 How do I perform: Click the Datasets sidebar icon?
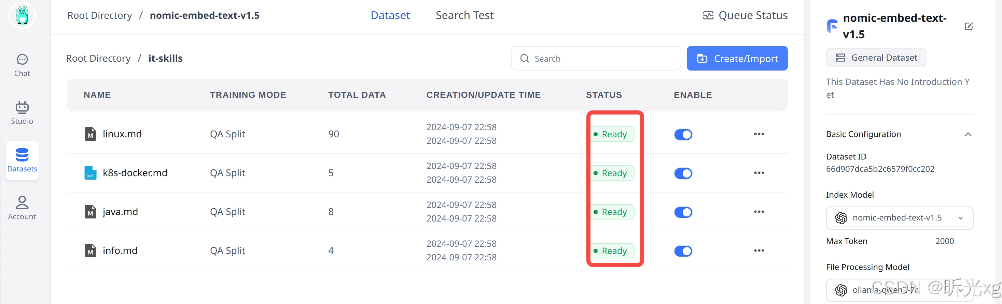coord(22,160)
